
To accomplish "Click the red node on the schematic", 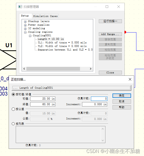I will (x=125, y=32).
